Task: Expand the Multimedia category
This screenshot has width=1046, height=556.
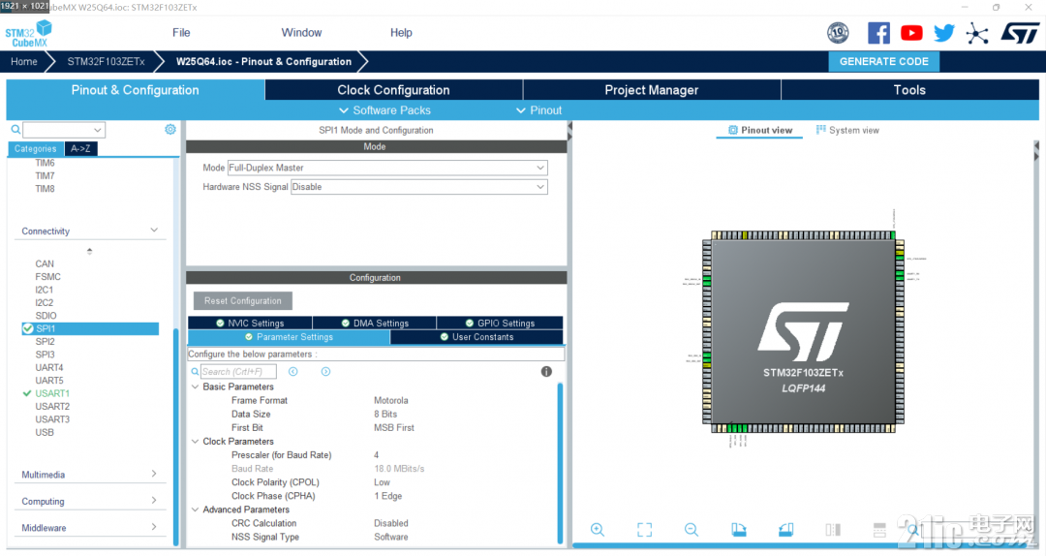Action: tap(154, 474)
